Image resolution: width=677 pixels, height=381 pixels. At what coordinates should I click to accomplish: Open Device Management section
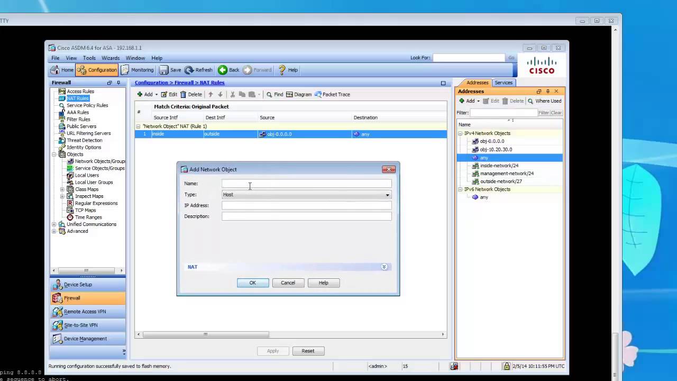tap(88, 339)
